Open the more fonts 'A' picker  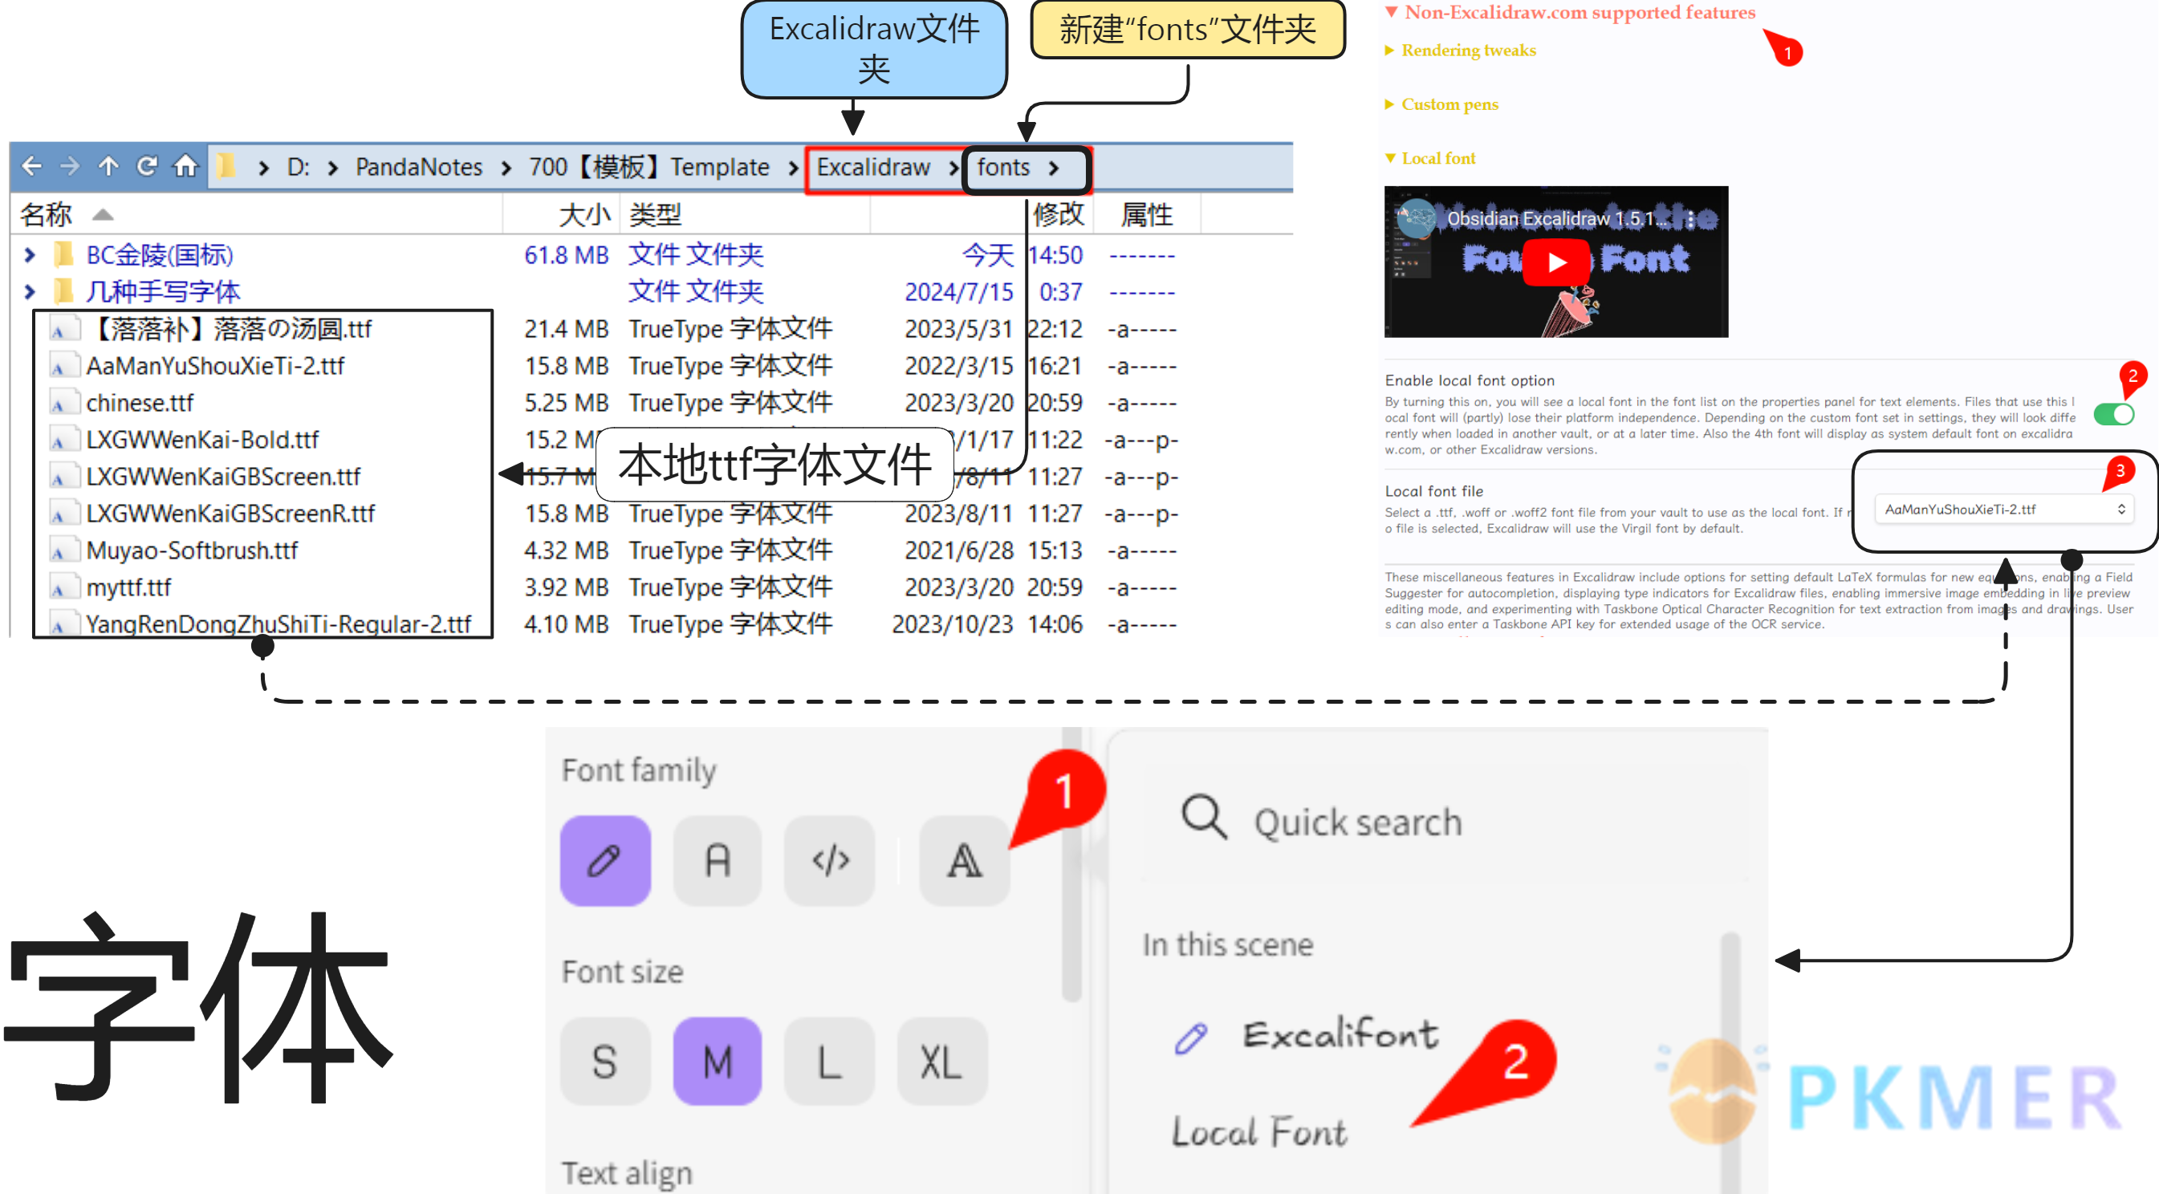(965, 860)
